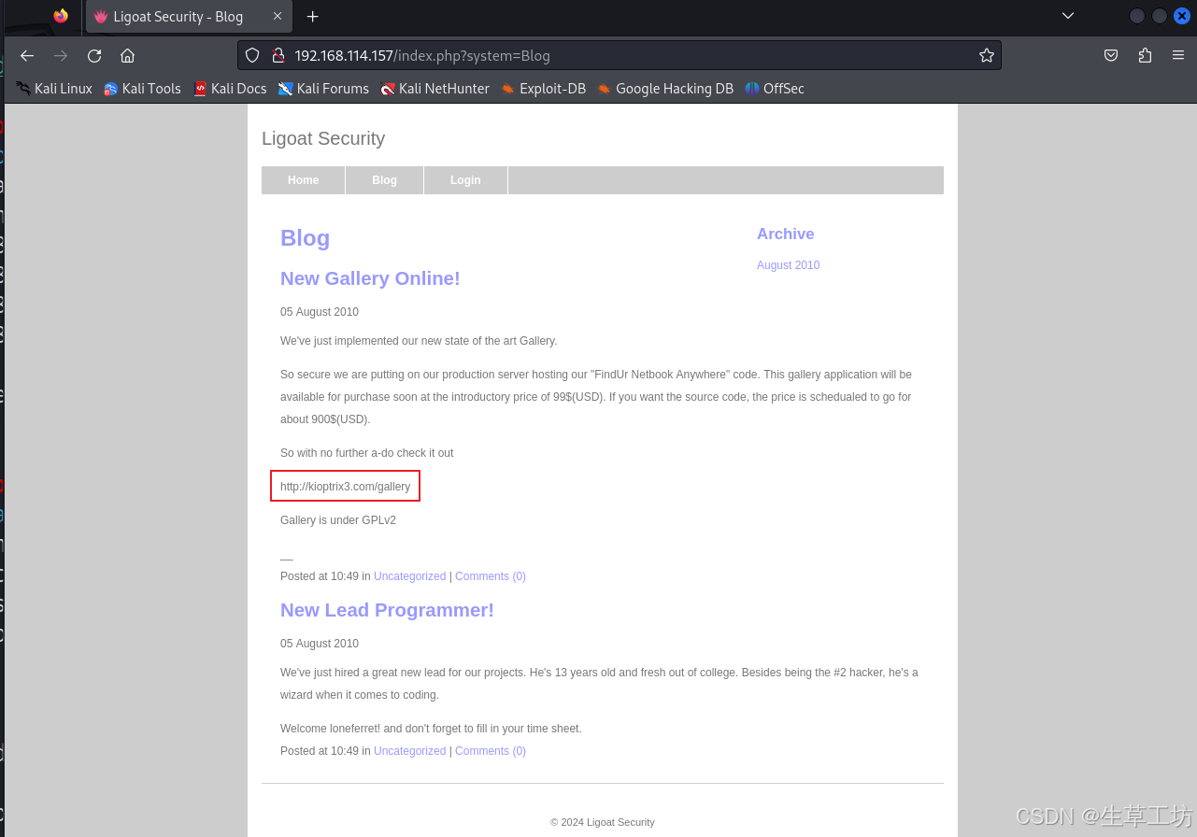Click the Gallery is under GPLv2 text
The image size is (1197, 837).
[338, 520]
